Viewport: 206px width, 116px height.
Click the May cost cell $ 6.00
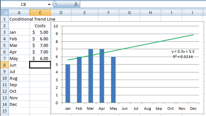(x=40, y=58)
